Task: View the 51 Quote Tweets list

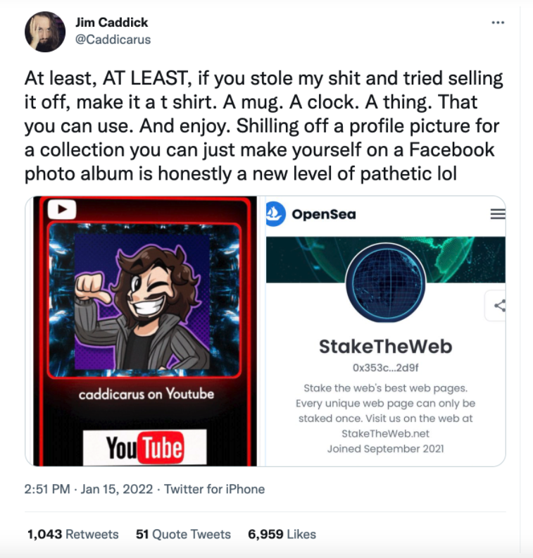Action: 183,534
